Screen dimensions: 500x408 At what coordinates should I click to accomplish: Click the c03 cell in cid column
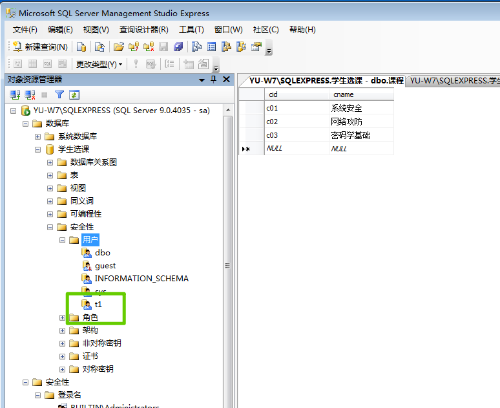pyautogui.click(x=297, y=135)
